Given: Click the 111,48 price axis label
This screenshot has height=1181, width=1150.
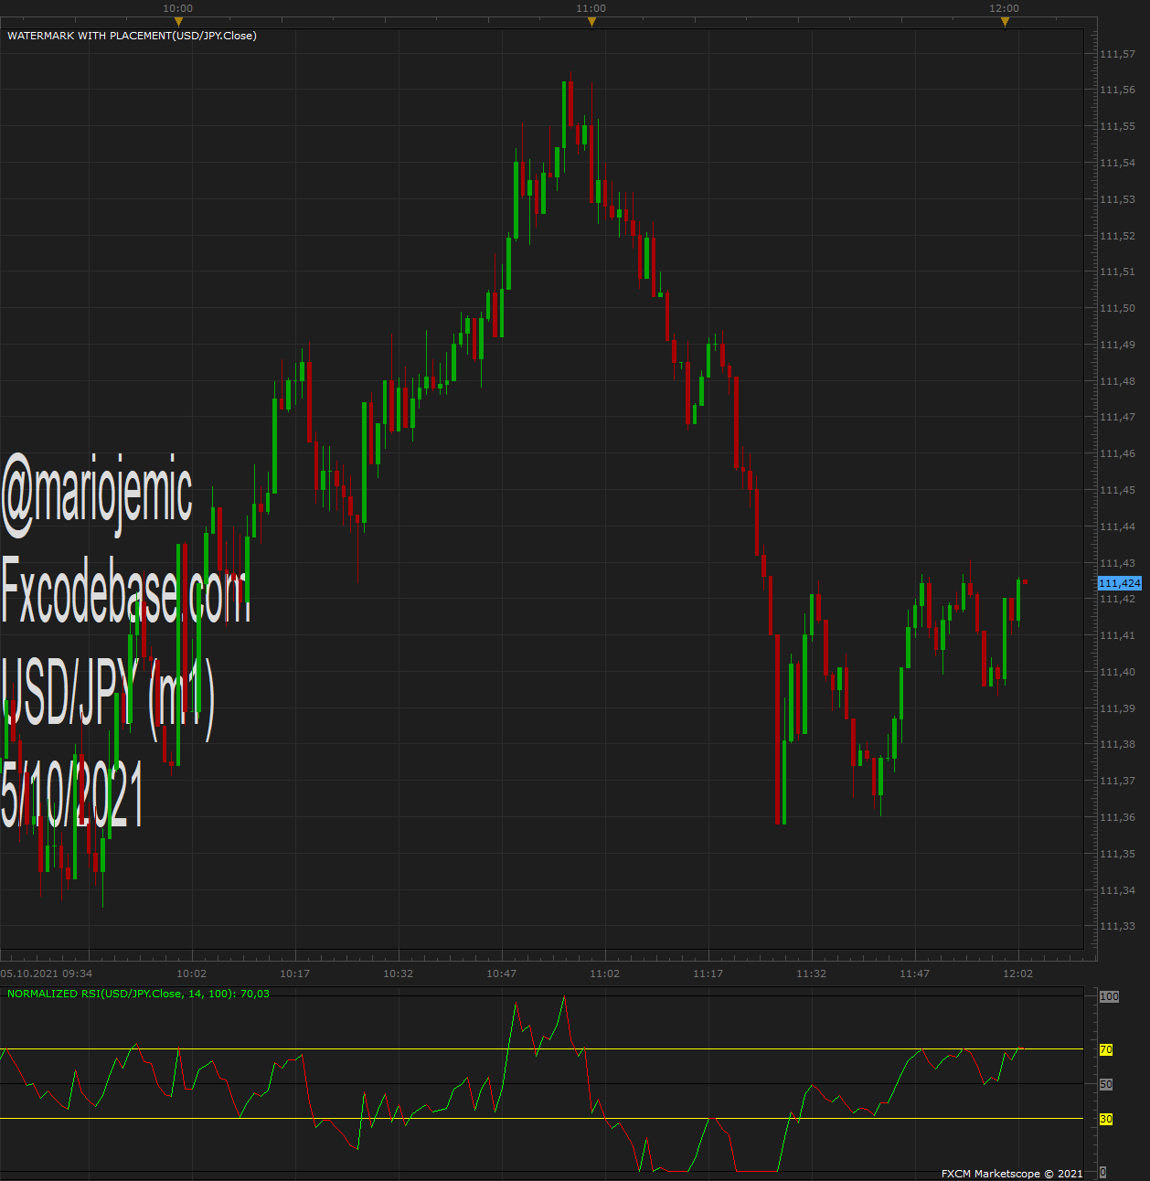Looking at the screenshot, I should [1117, 381].
